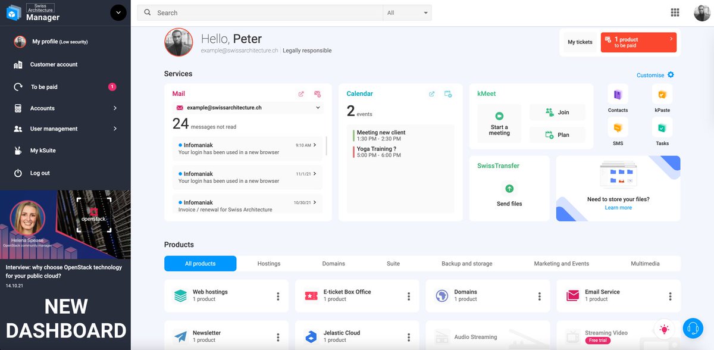Switch to the Hostings tab
Image resolution: width=714 pixels, height=350 pixels.
(269, 263)
